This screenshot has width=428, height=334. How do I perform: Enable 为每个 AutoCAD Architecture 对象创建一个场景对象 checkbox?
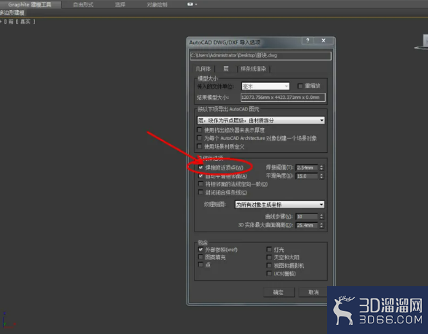pos(200,138)
